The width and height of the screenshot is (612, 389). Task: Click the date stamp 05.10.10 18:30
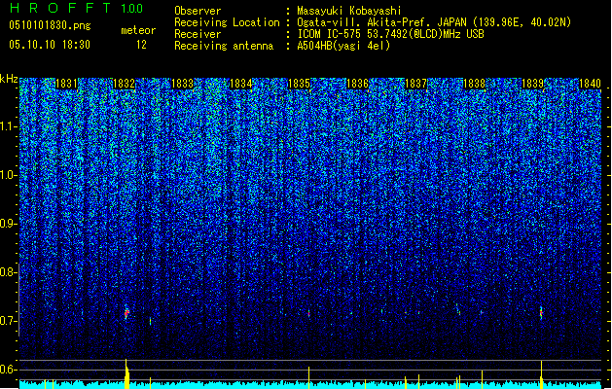(50, 45)
